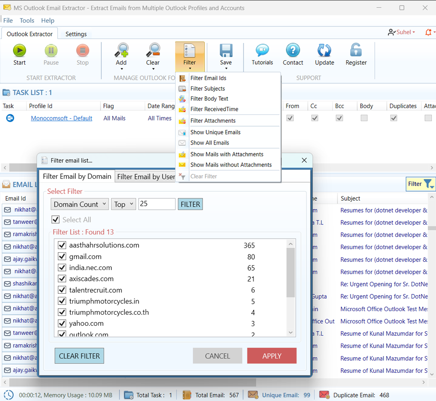The image size is (436, 401).
Task: Open the Monocomsoft - Default profile link
Action: tap(62, 118)
